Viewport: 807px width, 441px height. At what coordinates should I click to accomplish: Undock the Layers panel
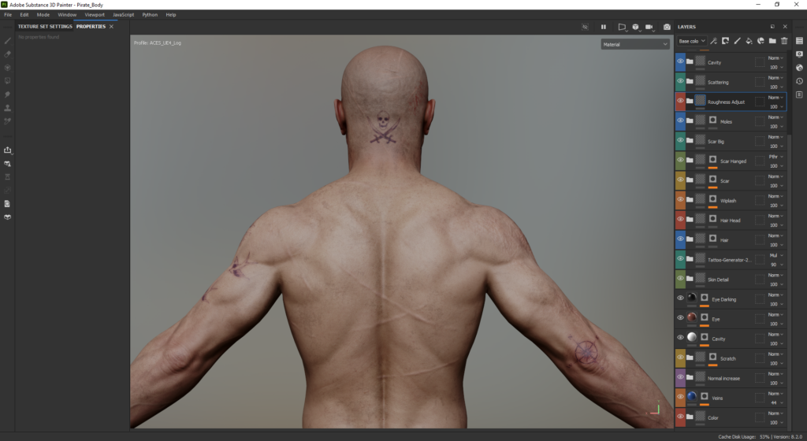click(x=772, y=27)
